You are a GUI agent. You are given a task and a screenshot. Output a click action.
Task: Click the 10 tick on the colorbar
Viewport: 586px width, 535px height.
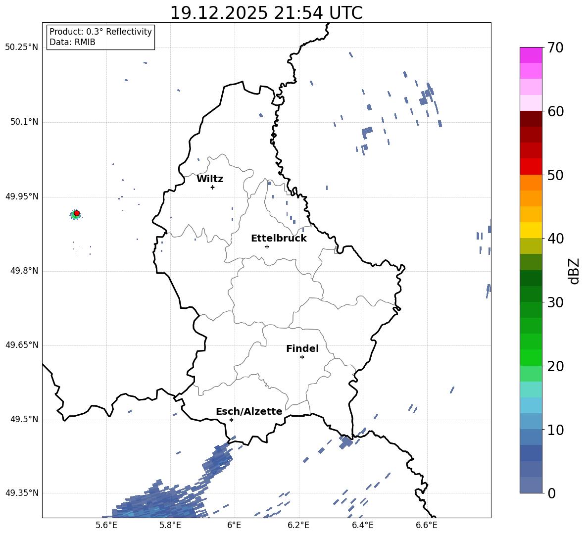(x=555, y=430)
